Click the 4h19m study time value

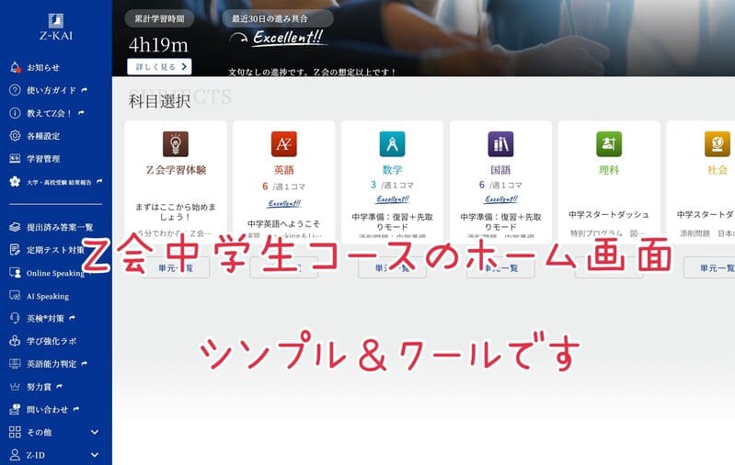coord(158,45)
